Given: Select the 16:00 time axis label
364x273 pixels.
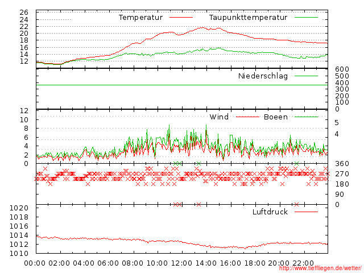Looking at the screenshot, I should point(230,263).
